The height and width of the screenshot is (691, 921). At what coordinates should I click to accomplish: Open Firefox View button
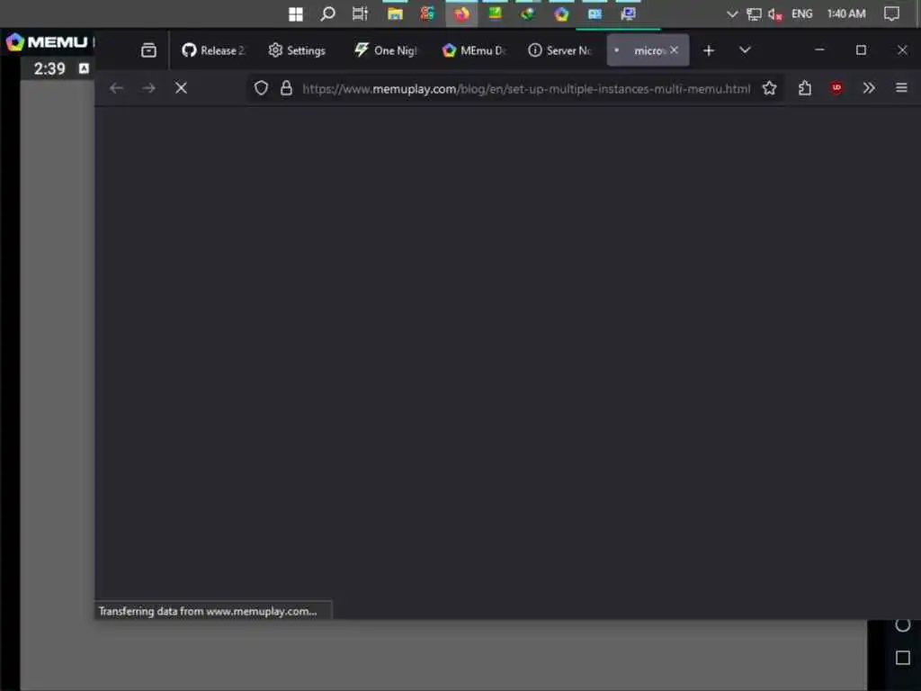click(x=148, y=50)
